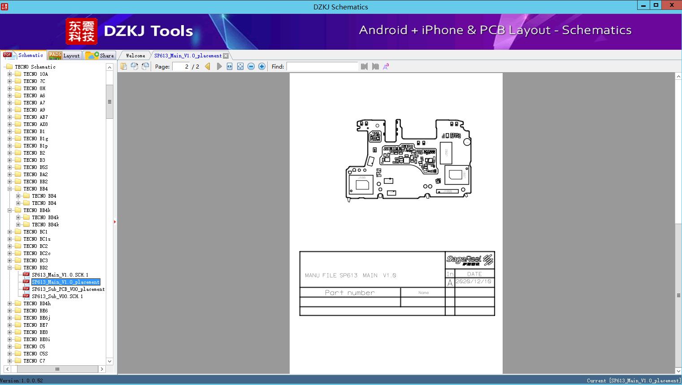Click the folder icon of TECNO Schematic root
The width and height of the screenshot is (682, 385).
(x=9, y=67)
